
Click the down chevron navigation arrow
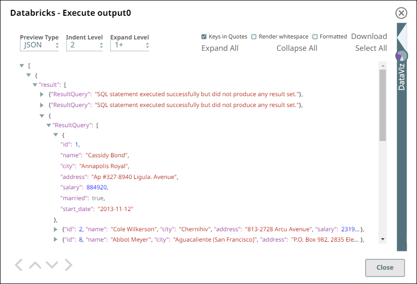(51, 265)
